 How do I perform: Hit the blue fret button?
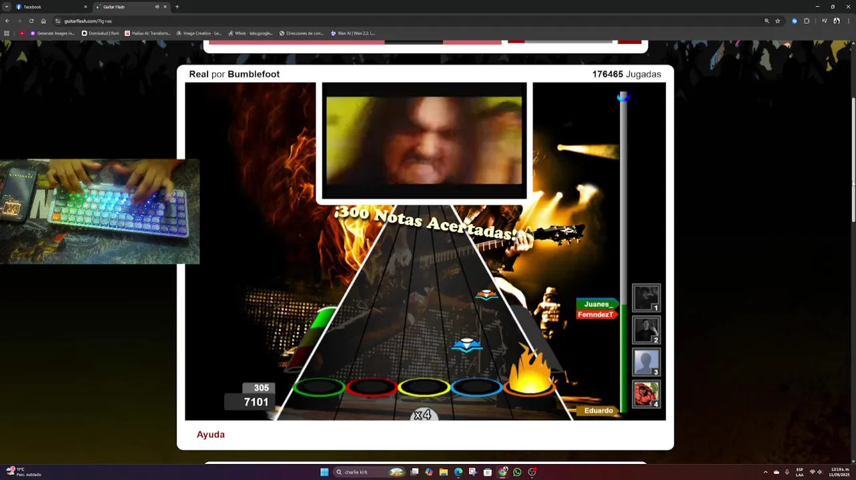476,387
